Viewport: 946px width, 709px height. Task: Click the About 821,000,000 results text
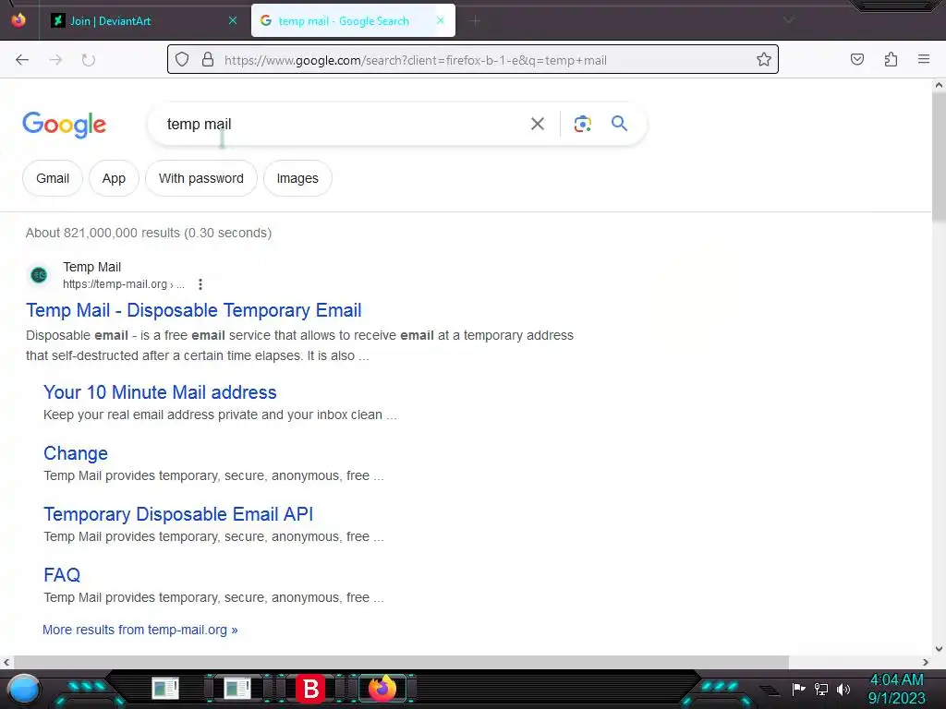click(x=149, y=233)
